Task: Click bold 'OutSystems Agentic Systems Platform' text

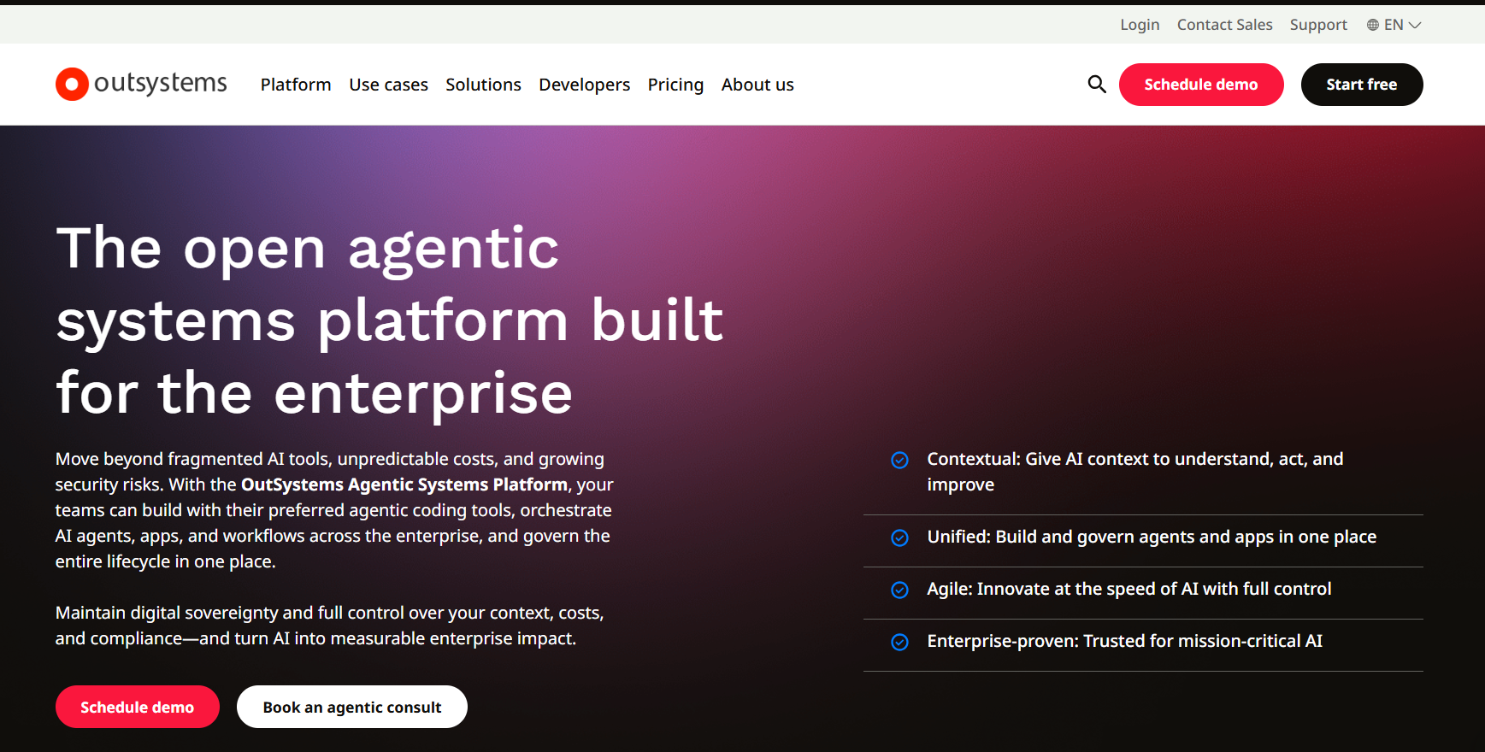Action: [x=404, y=485]
